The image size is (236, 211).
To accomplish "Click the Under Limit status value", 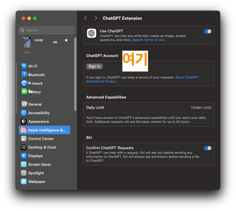I will point(201,108).
